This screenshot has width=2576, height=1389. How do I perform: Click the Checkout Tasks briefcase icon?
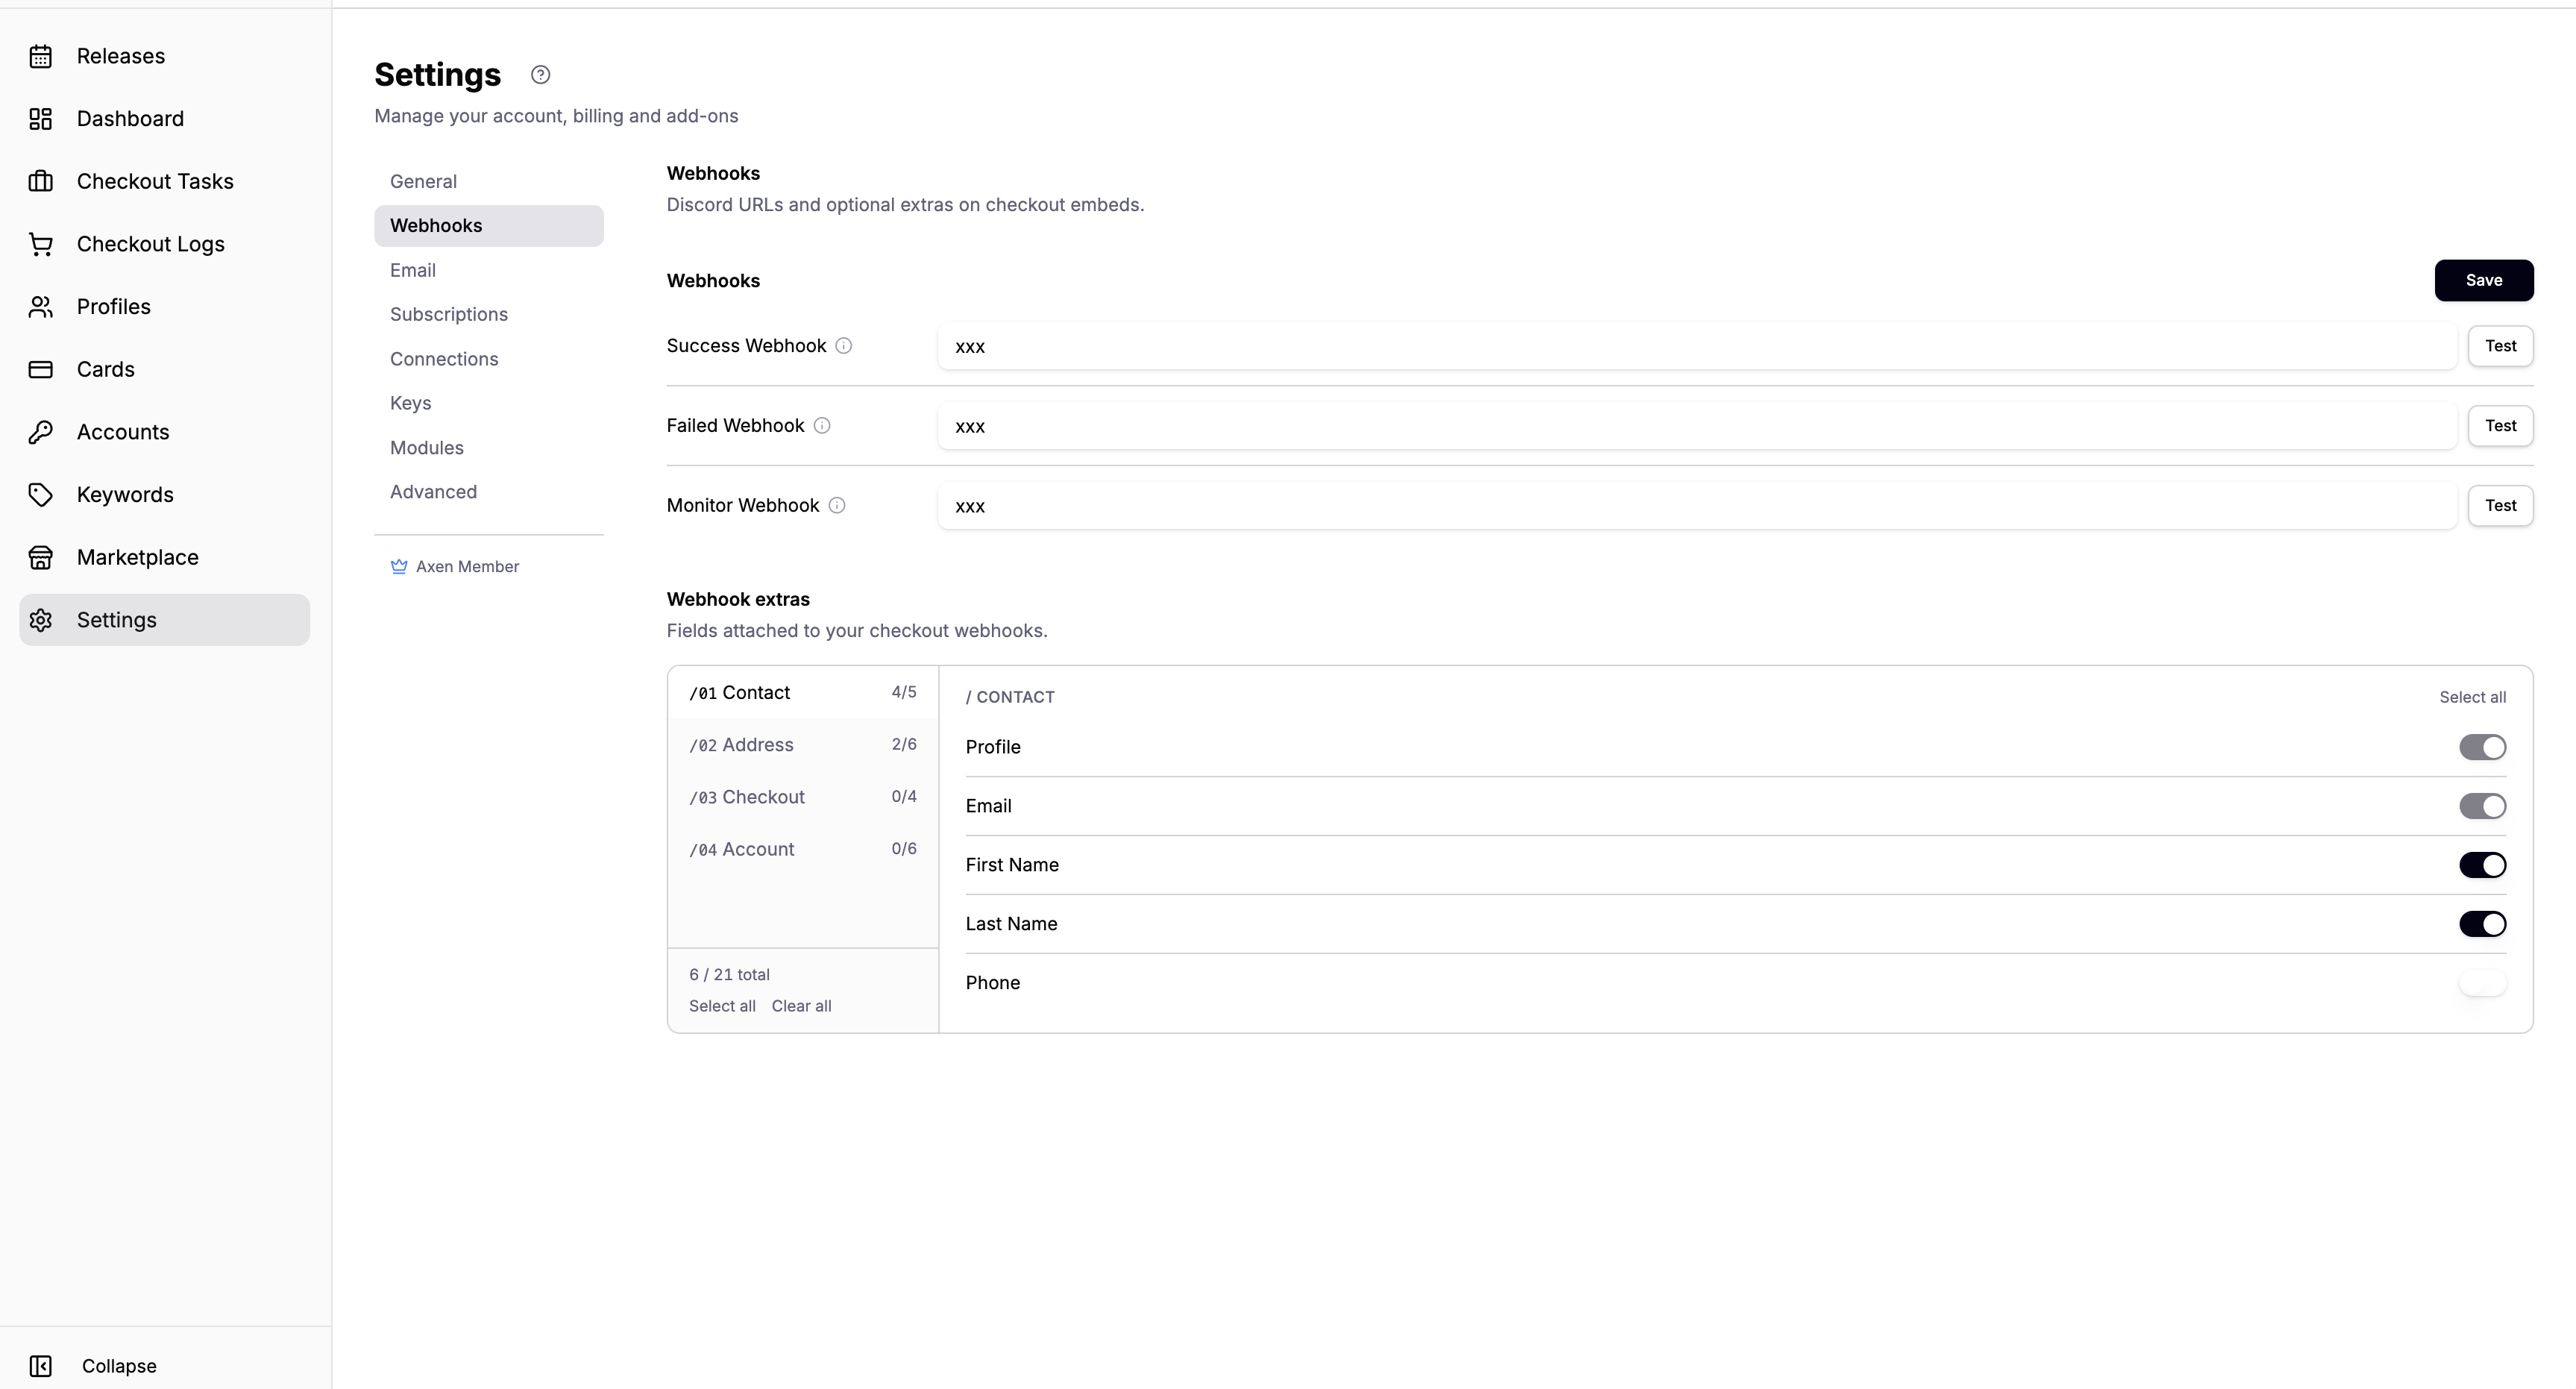click(40, 181)
